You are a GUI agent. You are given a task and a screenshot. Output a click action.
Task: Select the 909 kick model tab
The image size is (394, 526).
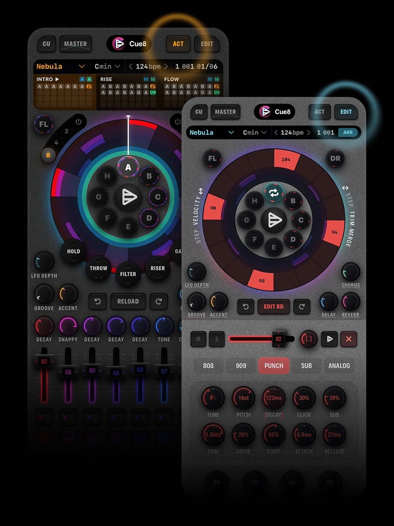(x=241, y=366)
